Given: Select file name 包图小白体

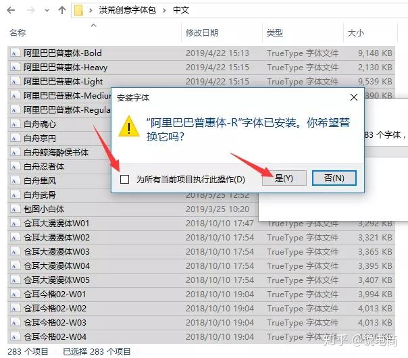Looking at the screenshot, I should click(44, 209).
